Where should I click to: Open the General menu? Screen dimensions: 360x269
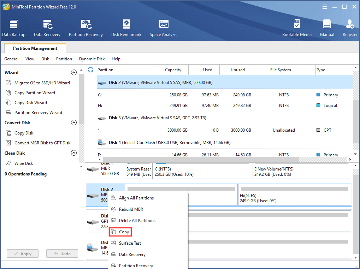click(11, 59)
